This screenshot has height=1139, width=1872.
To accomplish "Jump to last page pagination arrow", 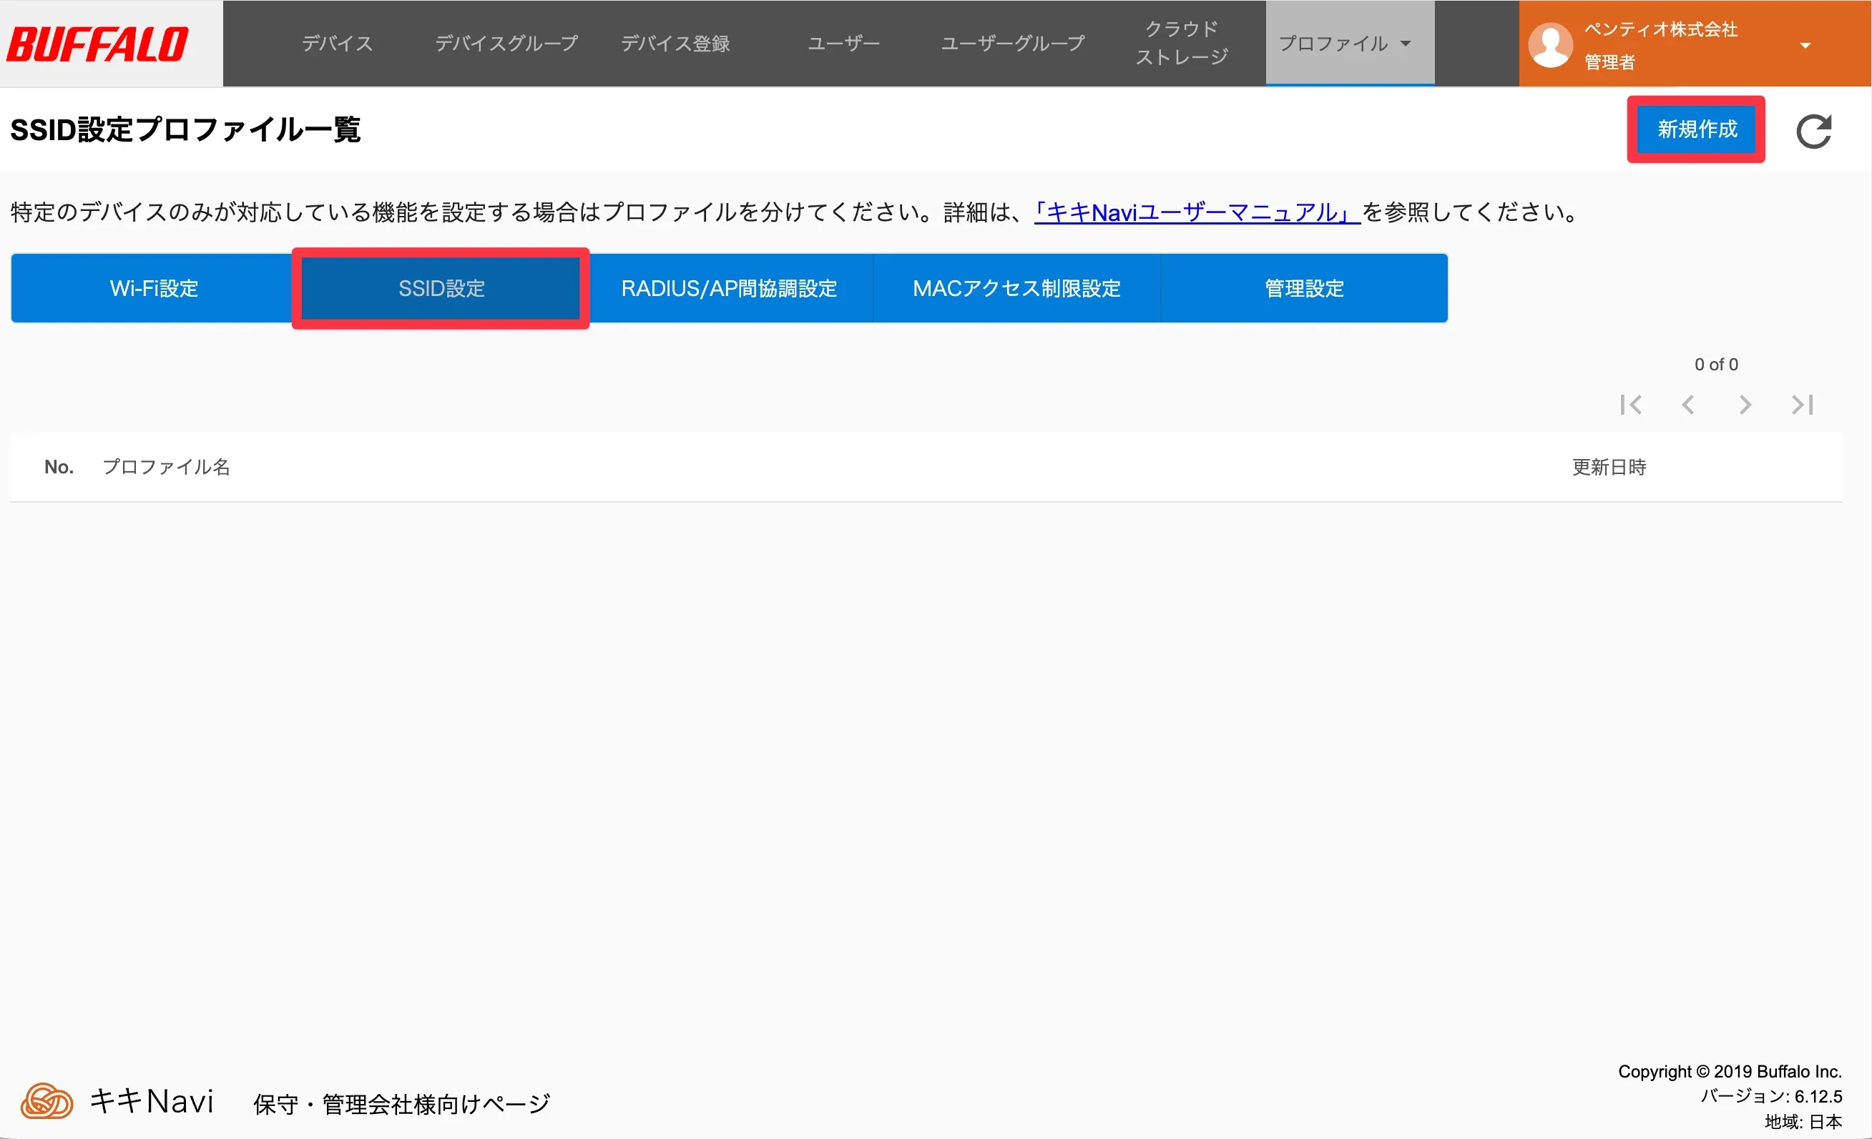I will (x=1802, y=405).
